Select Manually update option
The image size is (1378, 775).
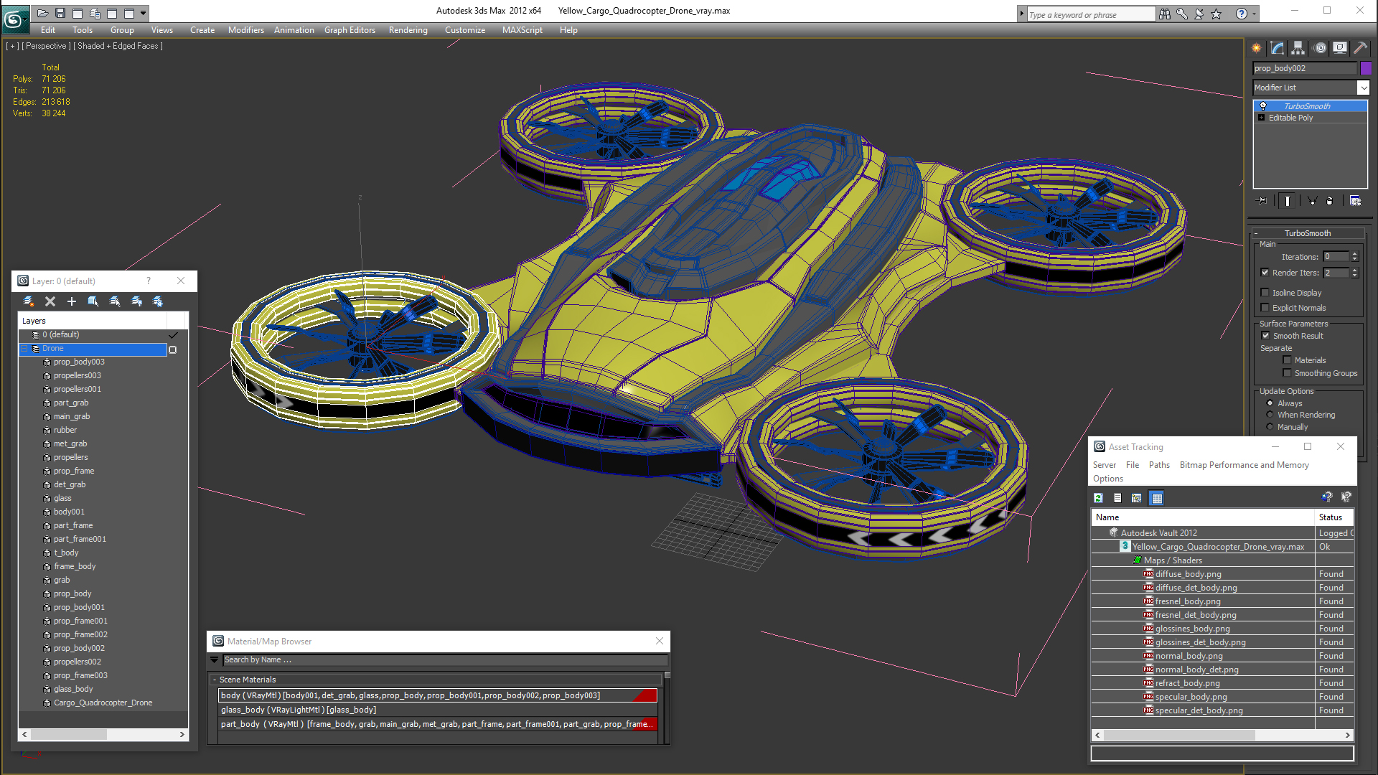[x=1270, y=427]
